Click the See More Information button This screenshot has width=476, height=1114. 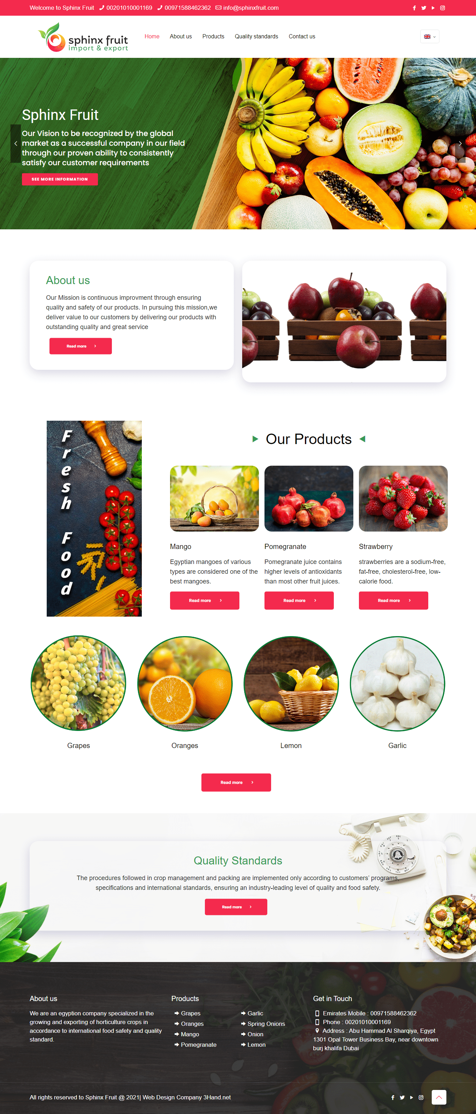60,179
